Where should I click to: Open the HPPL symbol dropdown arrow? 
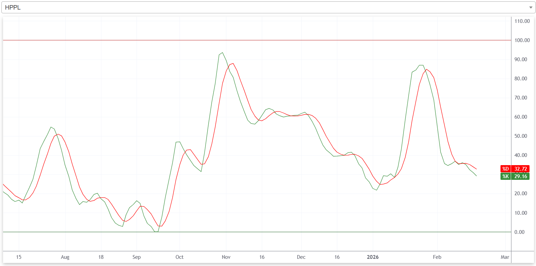click(531, 8)
